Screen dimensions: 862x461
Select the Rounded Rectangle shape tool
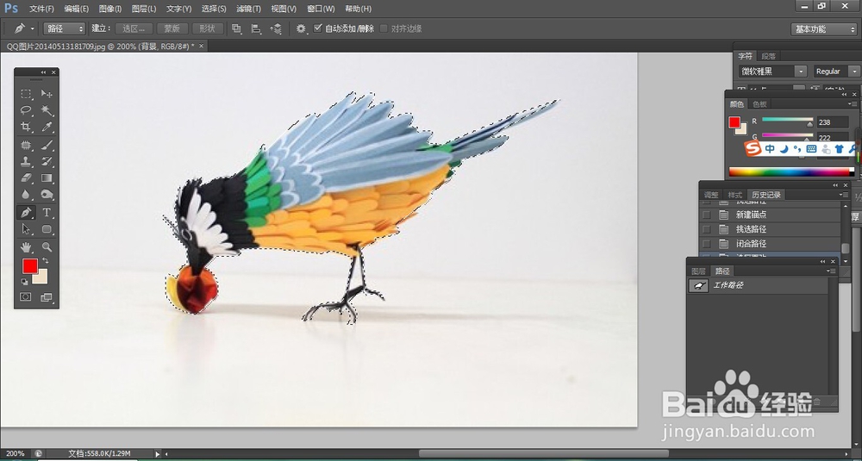pyautogui.click(x=47, y=229)
